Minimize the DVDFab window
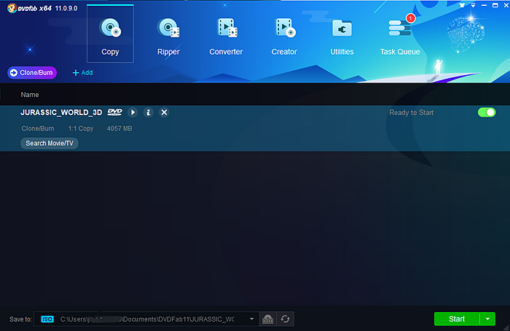 click(x=484, y=5)
